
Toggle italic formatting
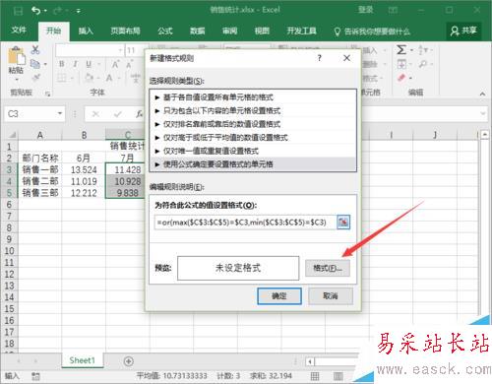click(76, 64)
